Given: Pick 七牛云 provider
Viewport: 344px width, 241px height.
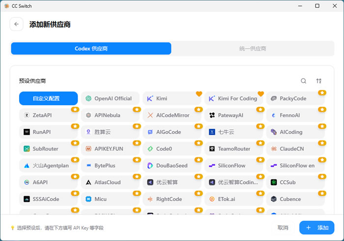Looking at the screenshot, I should click(x=234, y=132).
